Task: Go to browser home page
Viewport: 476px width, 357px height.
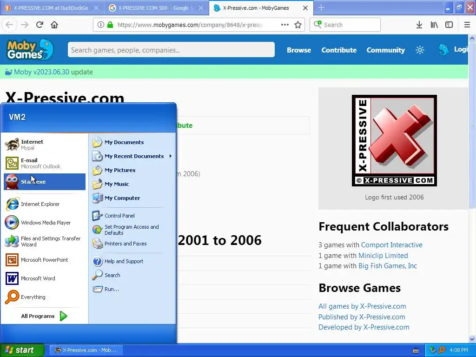Action: tap(54, 25)
